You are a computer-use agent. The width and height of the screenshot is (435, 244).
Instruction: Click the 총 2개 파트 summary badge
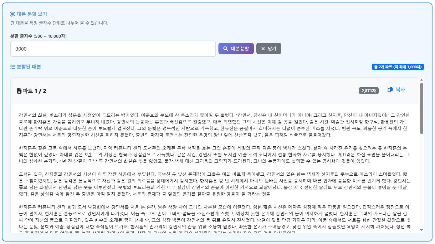(398, 67)
